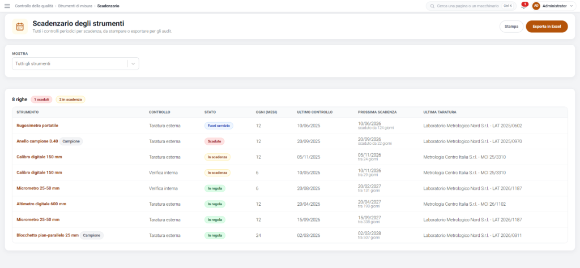Click the 2 in scadenza badge

pos(70,100)
